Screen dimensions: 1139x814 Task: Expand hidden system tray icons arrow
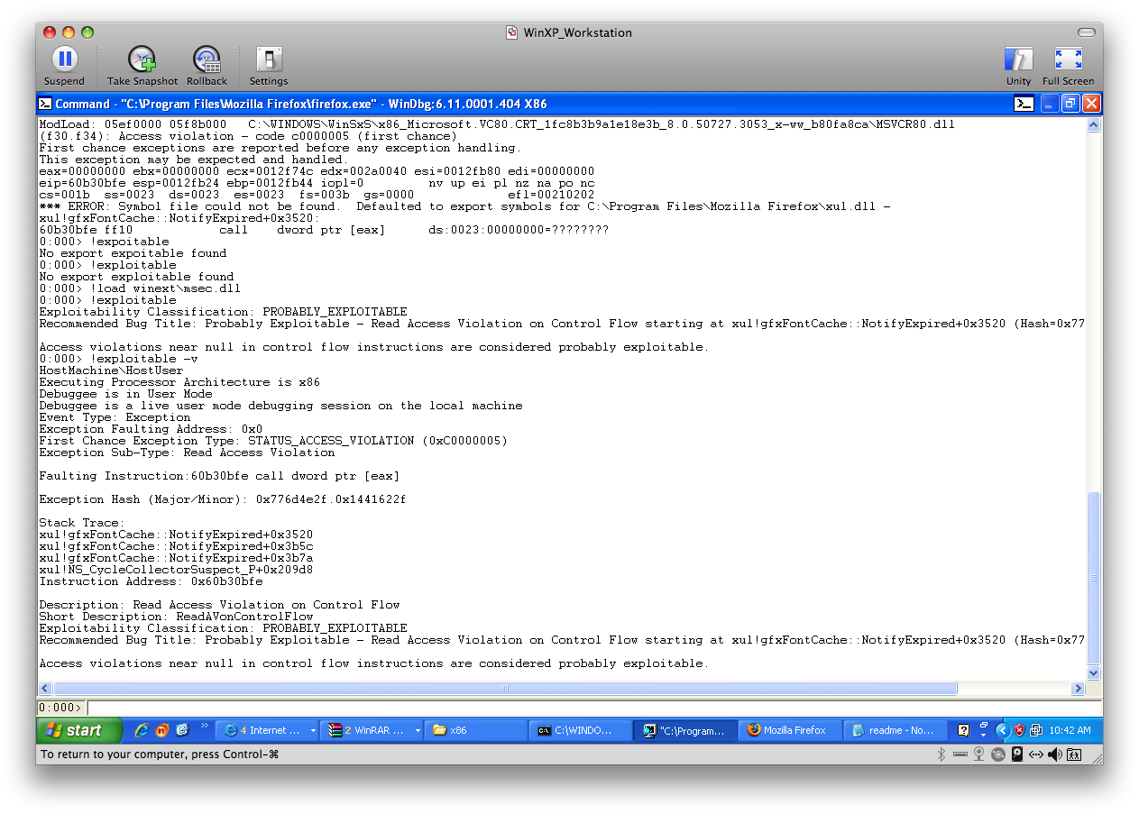pyautogui.click(x=1002, y=730)
